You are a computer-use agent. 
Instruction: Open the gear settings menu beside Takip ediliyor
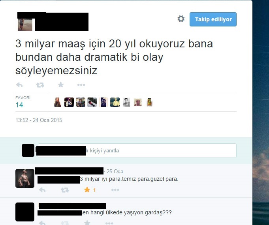pyautogui.click(x=181, y=19)
